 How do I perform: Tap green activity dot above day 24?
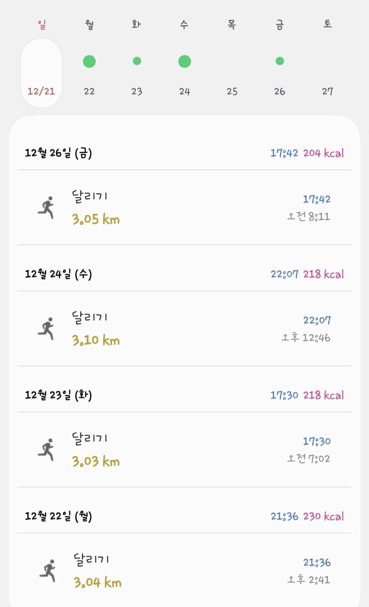184,62
